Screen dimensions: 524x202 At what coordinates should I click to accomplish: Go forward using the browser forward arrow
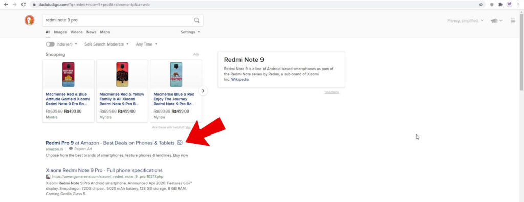(x=14, y=4)
